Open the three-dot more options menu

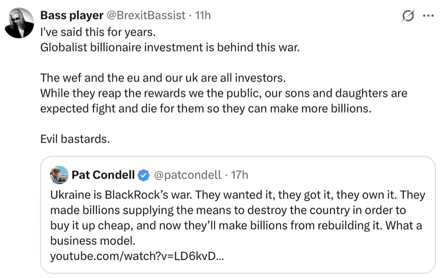coord(428,16)
